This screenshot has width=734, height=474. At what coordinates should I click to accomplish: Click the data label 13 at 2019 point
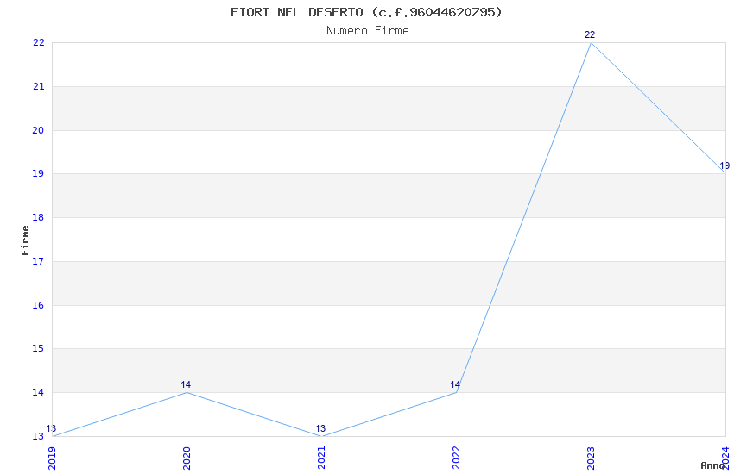[51, 428]
